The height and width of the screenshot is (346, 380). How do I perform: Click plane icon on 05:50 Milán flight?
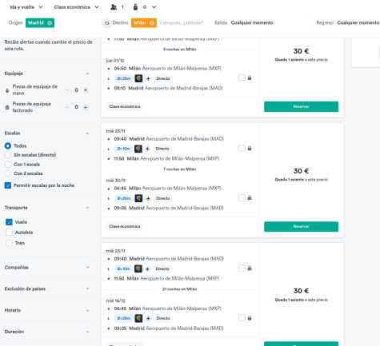[148, 78]
